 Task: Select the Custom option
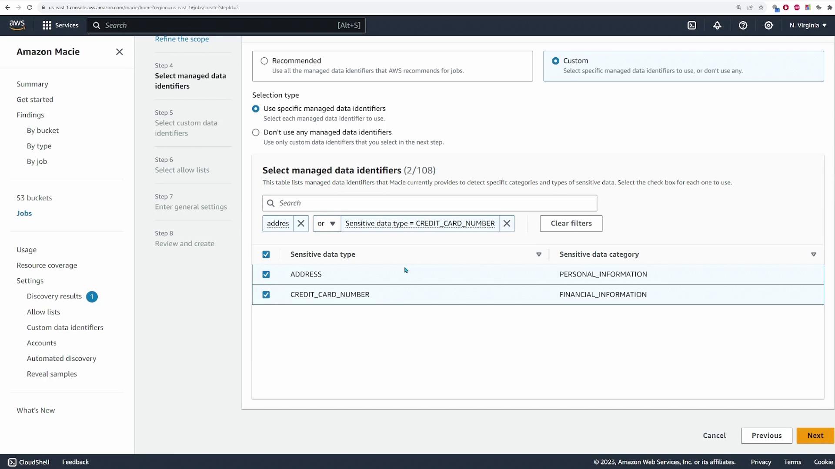click(555, 61)
